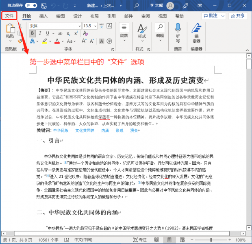The height and width of the screenshot is (244, 252).
Task: Click page indicator 第 1 页, 共 8 页
Action: pos(17,240)
